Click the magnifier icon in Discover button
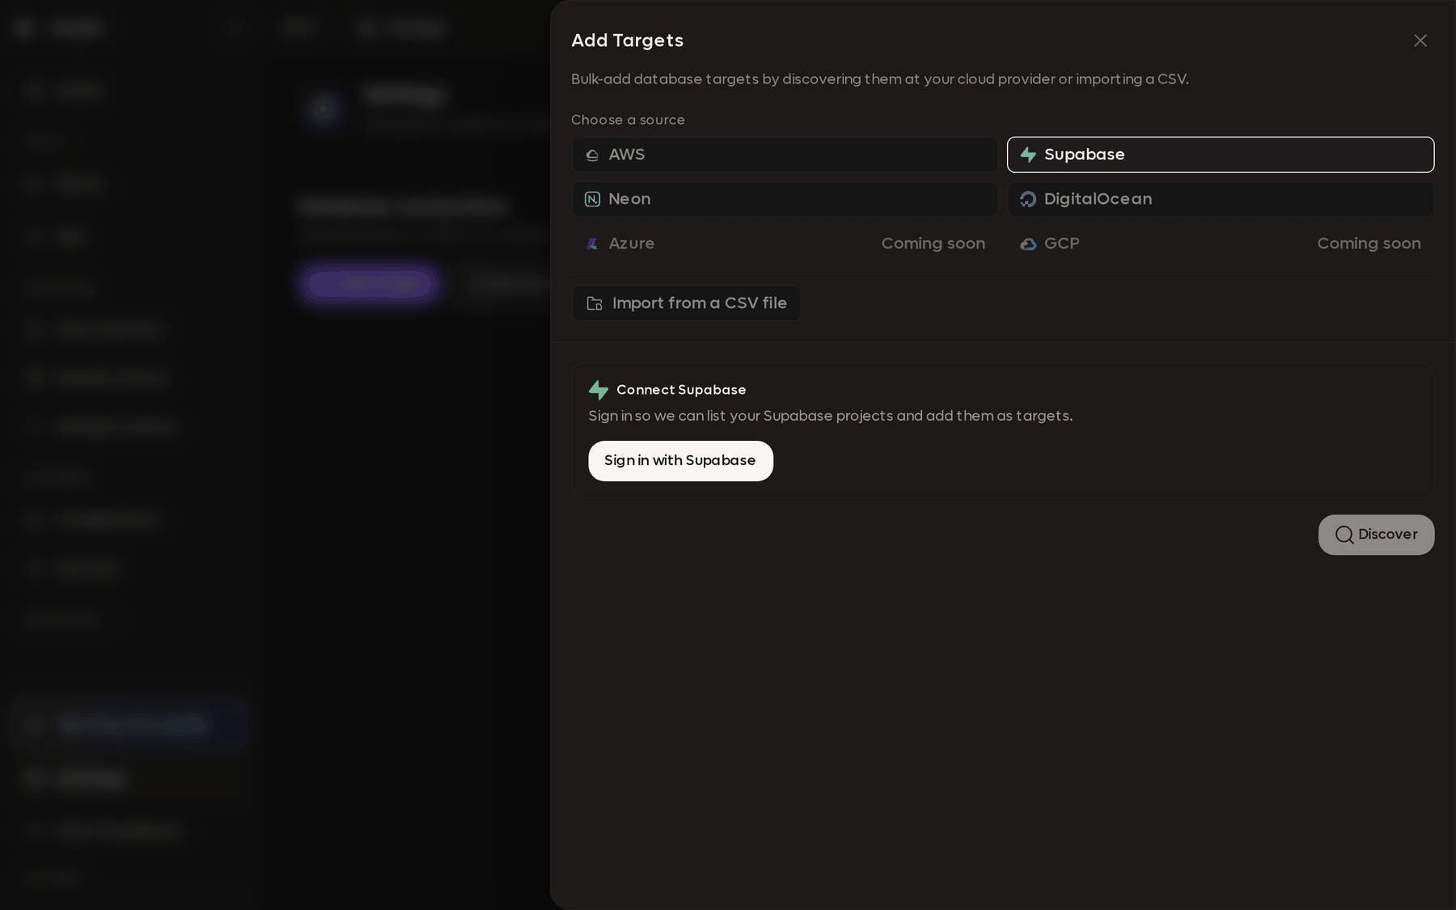Image resolution: width=1456 pixels, height=910 pixels. [x=1344, y=535]
